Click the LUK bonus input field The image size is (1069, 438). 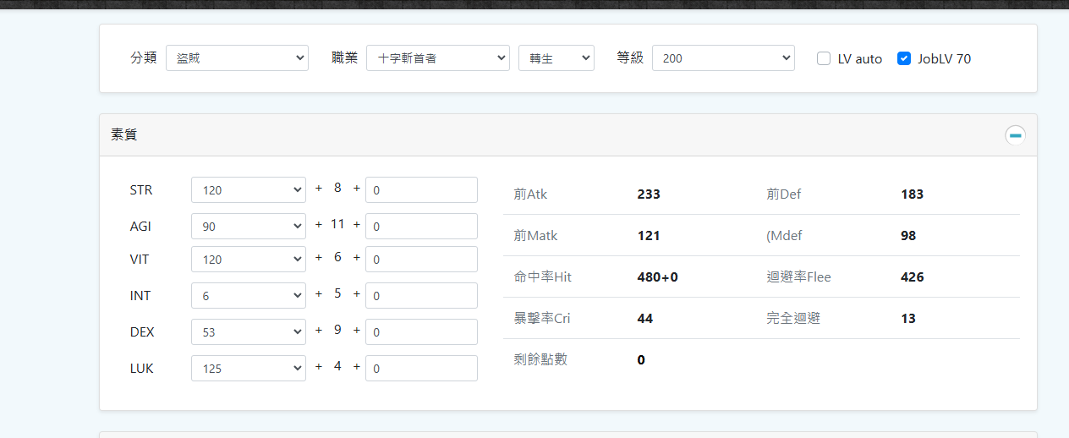(421, 369)
